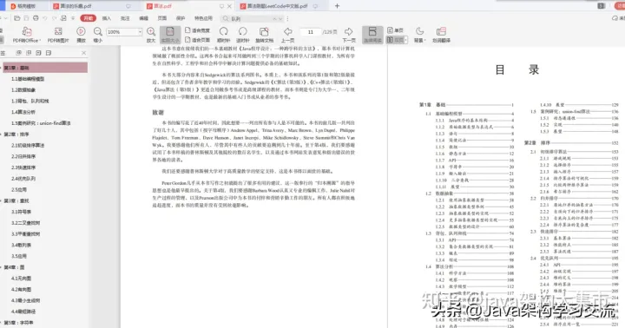Set view to 实际大小 actual size
This screenshot has height=328, width=625.
[x=170, y=35]
